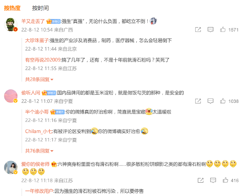Forward 偷听人间's comment
This screenshot has width=244, height=196.
click(198, 101)
